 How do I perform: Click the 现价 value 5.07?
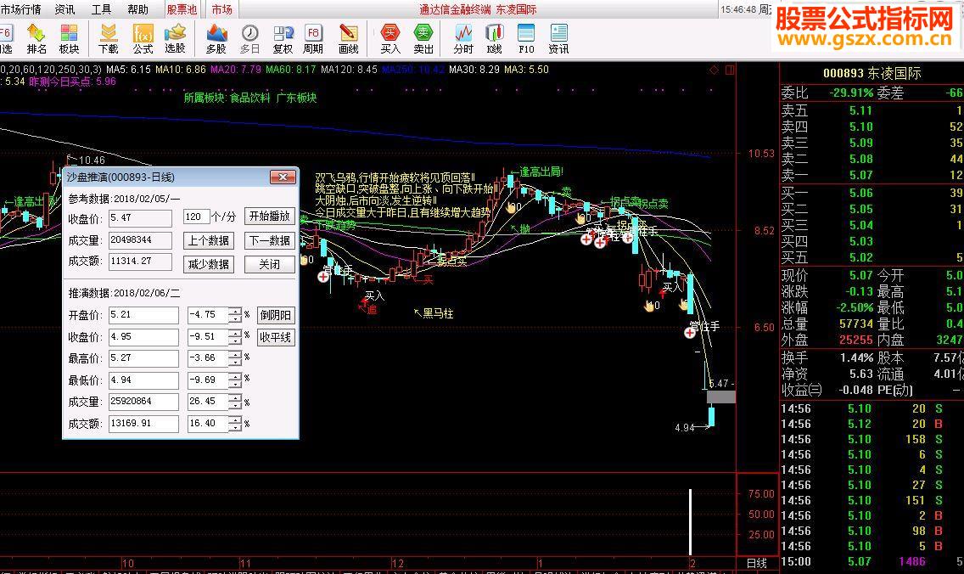point(860,275)
